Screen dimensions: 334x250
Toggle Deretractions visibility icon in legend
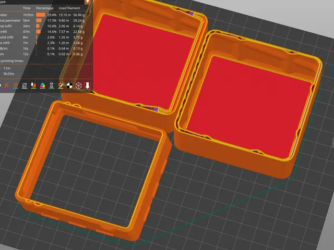pos(15,85)
